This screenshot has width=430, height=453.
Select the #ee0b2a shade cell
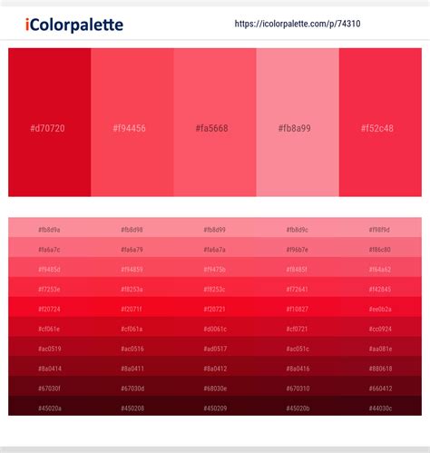[380, 307]
